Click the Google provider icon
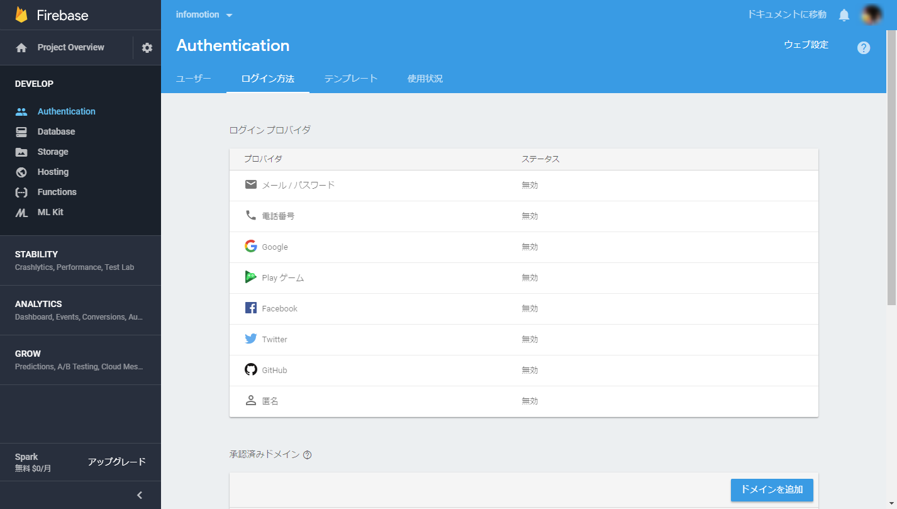Viewport: 897px width, 509px height. pos(250,246)
